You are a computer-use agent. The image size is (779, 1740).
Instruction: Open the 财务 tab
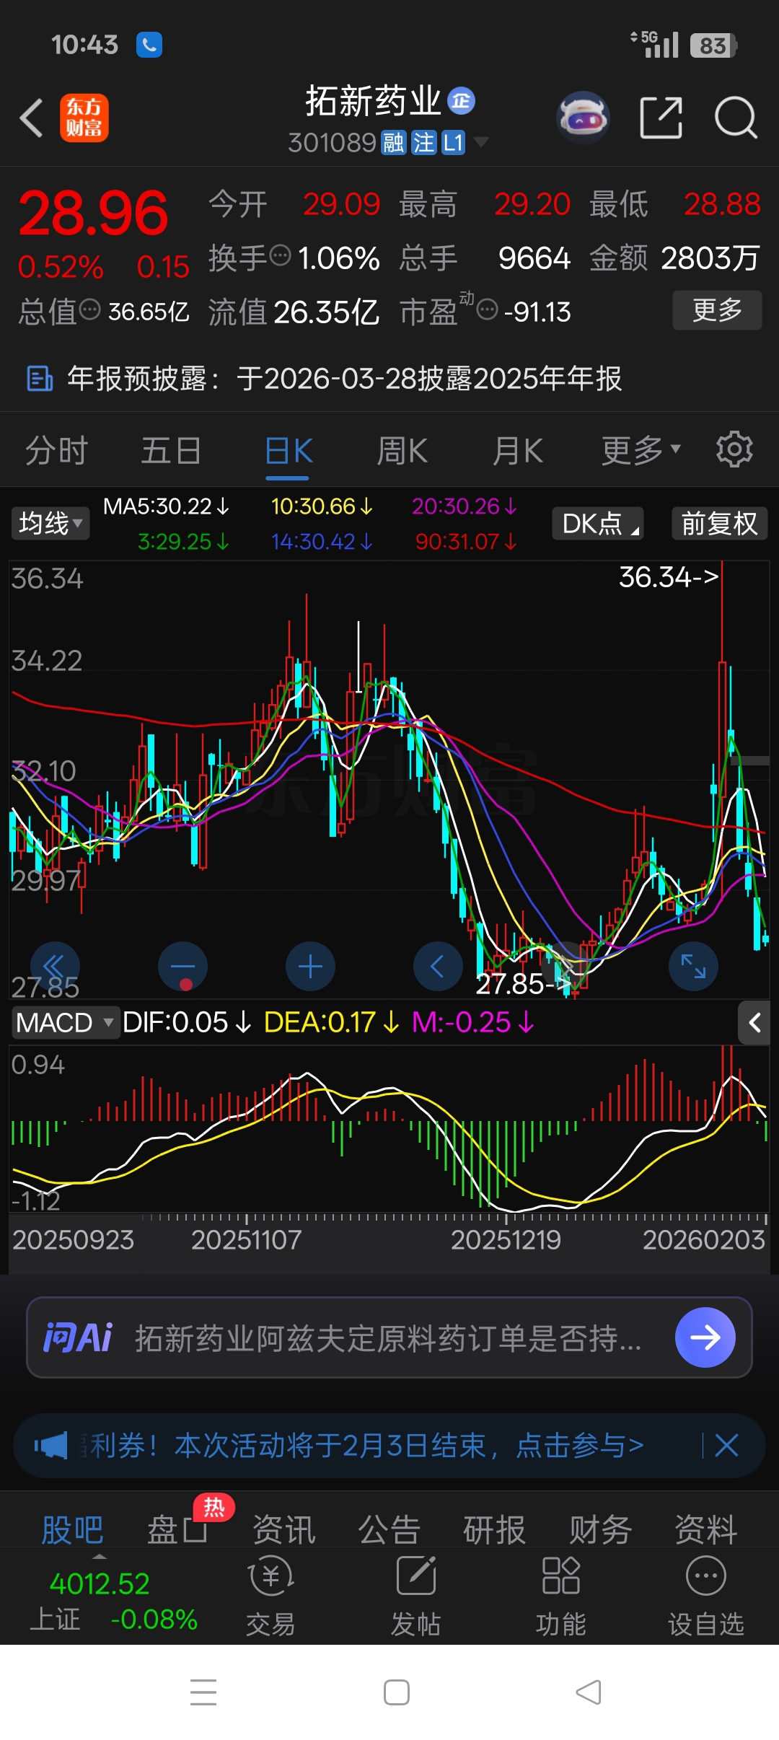click(600, 1529)
